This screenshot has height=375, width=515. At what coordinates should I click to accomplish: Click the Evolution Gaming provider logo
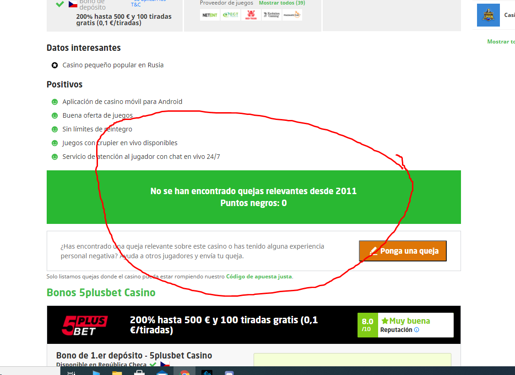tap(271, 15)
